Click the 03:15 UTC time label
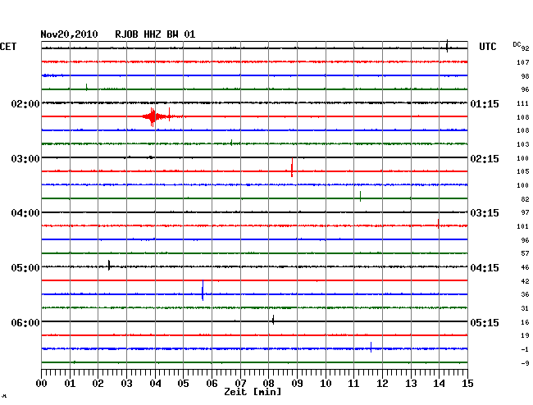This screenshot has width=533, height=405. [485, 213]
